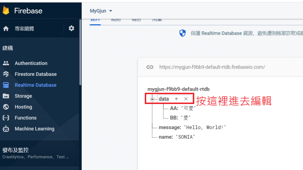Edit the AA value "可愛"
The image size is (303, 170).
[188, 108]
